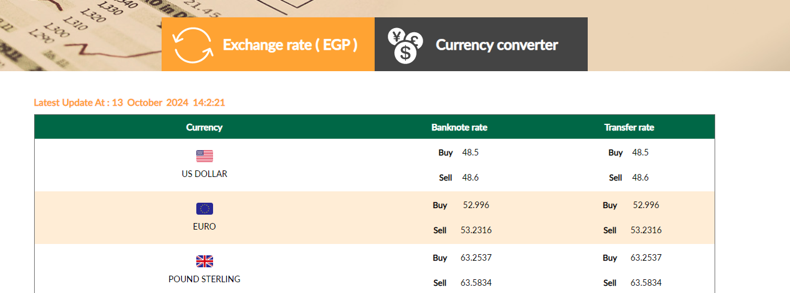Select US Dollar banknote buy rate 48.5
Viewport: 790px width, 293px height.
(470, 152)
